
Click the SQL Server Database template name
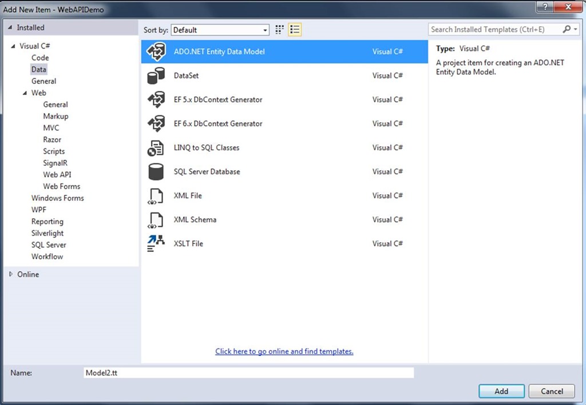(x=207, y=171)
